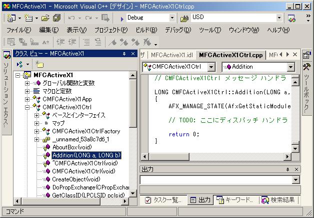Open the Debug configuration dropdown
Screen dimensions: 314x218
point(172,18)
